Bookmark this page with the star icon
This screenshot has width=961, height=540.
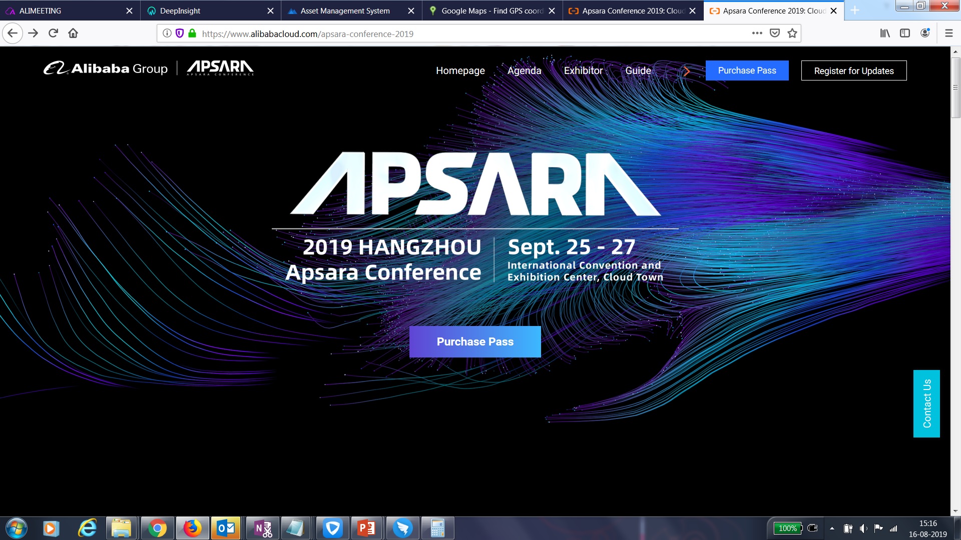(792, 33)
